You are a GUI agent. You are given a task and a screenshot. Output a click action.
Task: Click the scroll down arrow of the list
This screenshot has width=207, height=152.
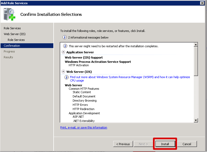[x=196, y=120]
